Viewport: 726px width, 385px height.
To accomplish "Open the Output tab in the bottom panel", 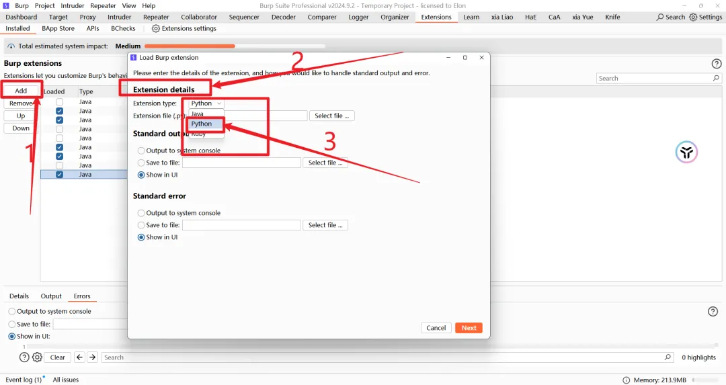I will 51,296.
